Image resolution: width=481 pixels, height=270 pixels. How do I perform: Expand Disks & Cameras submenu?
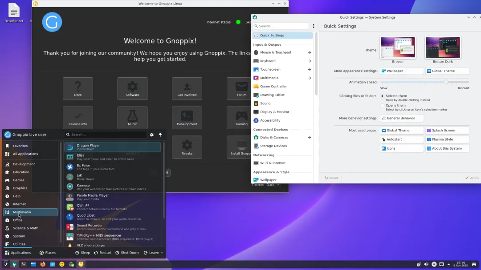click(310, 138)
